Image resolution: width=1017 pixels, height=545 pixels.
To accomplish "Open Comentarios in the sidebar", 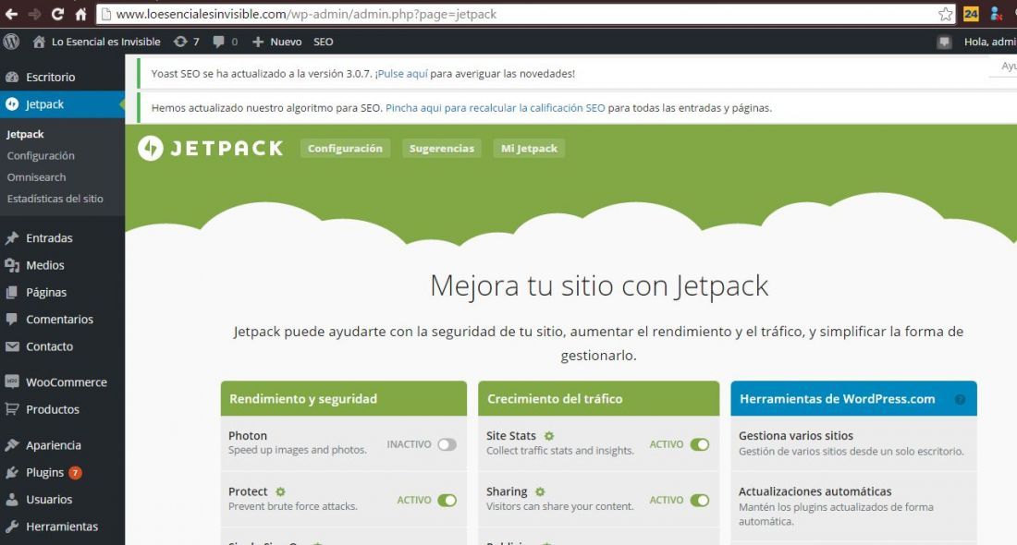I will [x=62, y=320].
